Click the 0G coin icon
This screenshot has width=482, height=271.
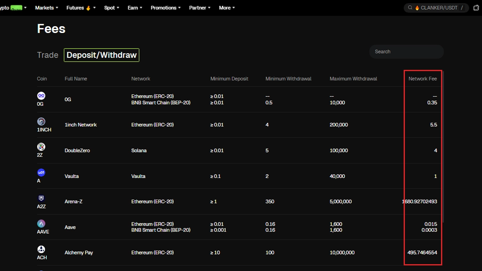click(41, 96)
